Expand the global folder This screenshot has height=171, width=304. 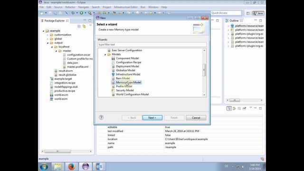tap(47, 39)
